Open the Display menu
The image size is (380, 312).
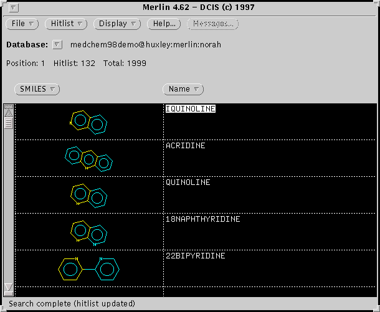click(118, 24)
